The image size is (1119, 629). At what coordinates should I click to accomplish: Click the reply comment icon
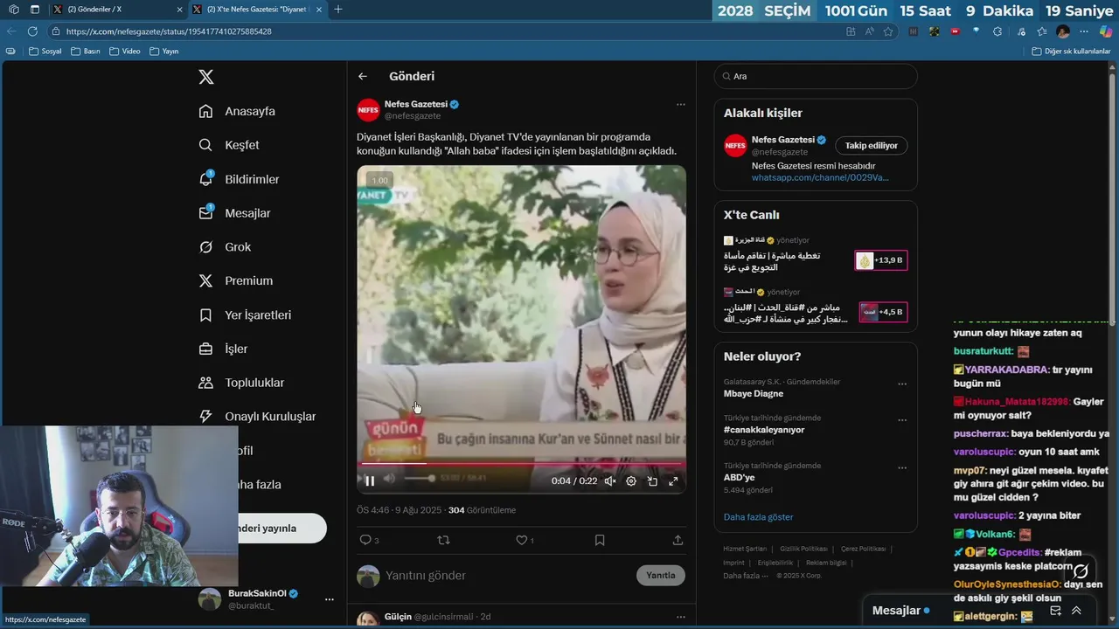click(365, 540)
